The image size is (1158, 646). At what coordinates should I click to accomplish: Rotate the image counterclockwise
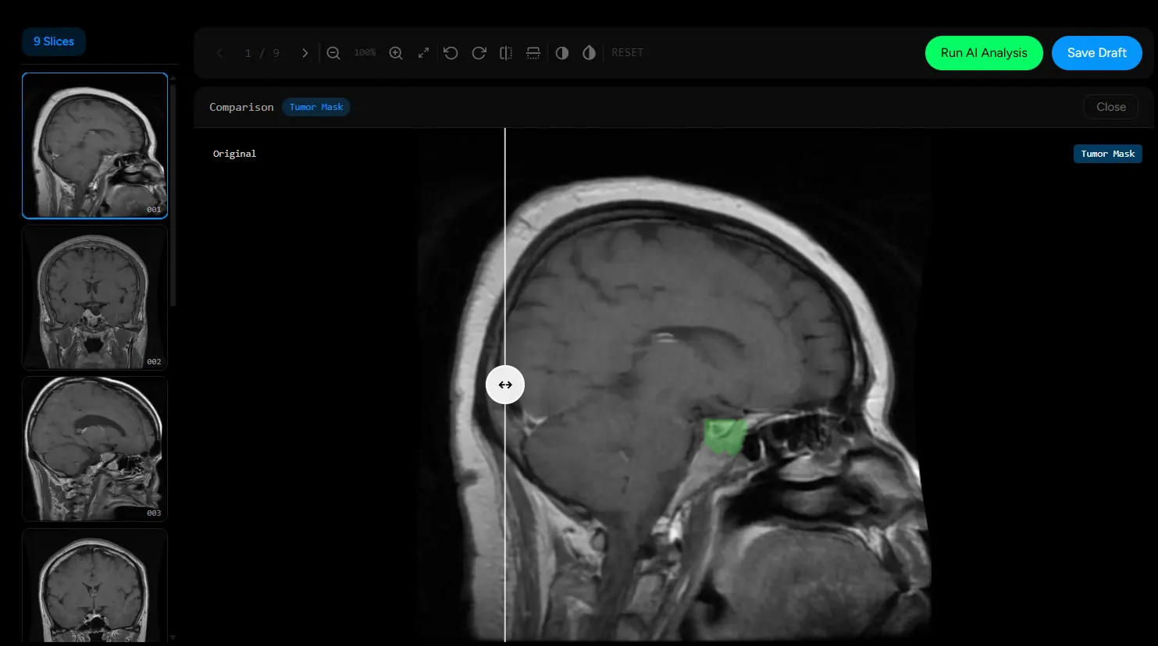451,53
